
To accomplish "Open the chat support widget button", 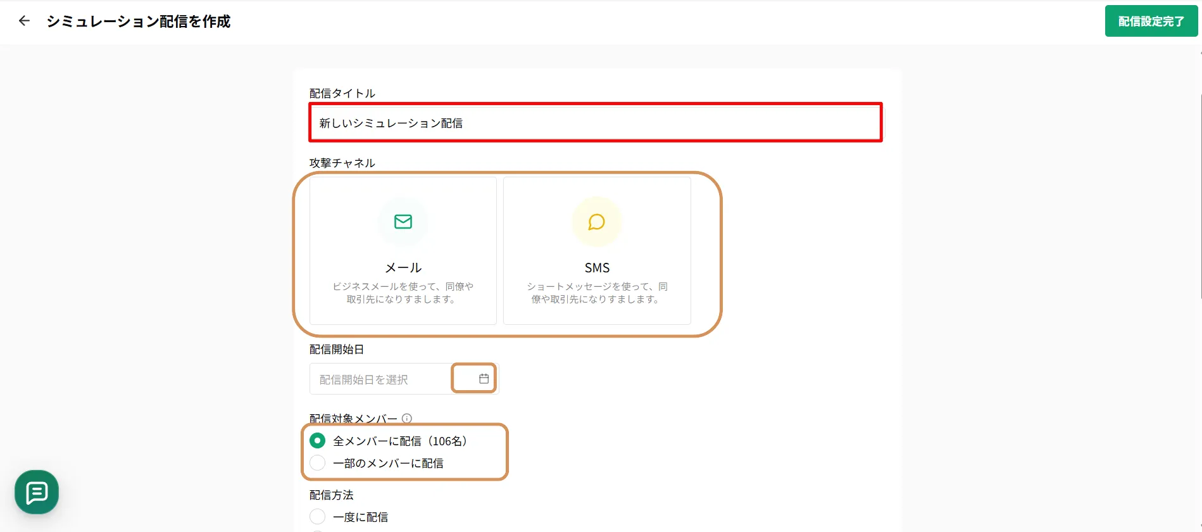I will tap(37, 492).
